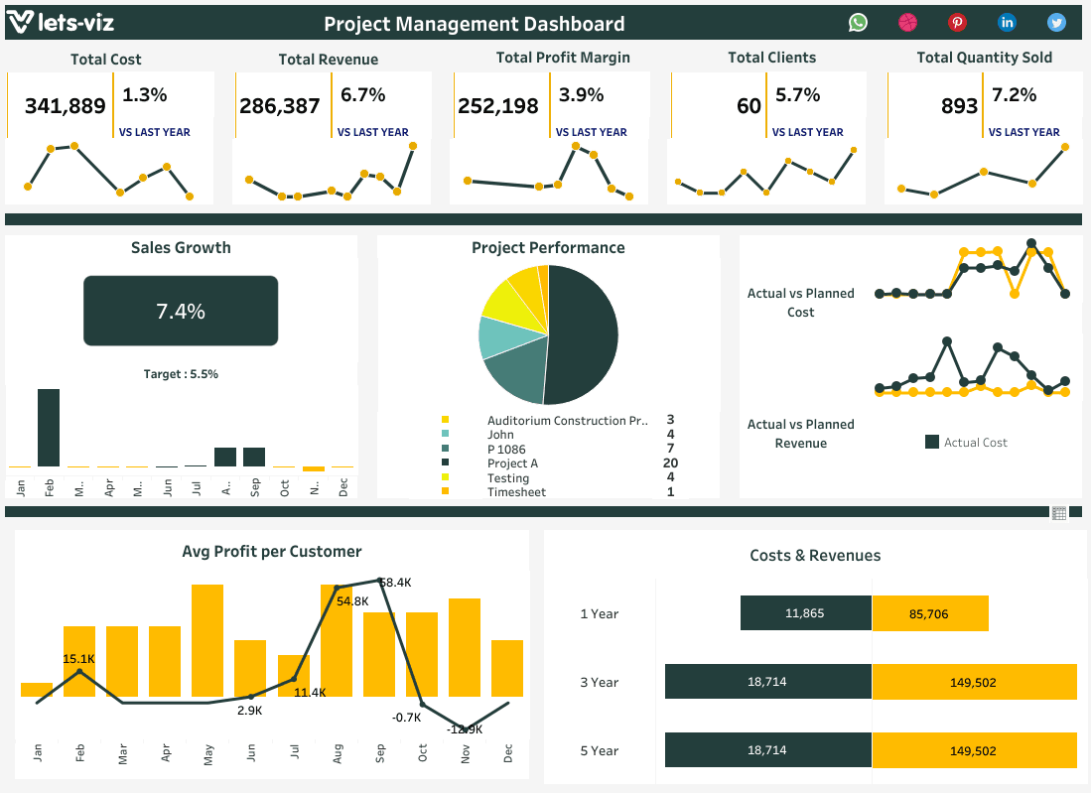Click the 149,502 revenue bar for 5 Year
This screenshot has width=1091, height=793.
pyautogui.click(x=975, y=749)
